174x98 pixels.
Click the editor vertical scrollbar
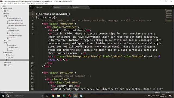(x=173, y=19)
